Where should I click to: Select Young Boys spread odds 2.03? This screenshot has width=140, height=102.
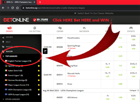click(x=107, y=67)
